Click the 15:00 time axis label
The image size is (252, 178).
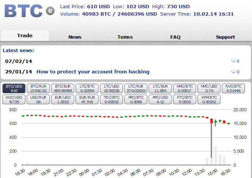tap(213, 172)
